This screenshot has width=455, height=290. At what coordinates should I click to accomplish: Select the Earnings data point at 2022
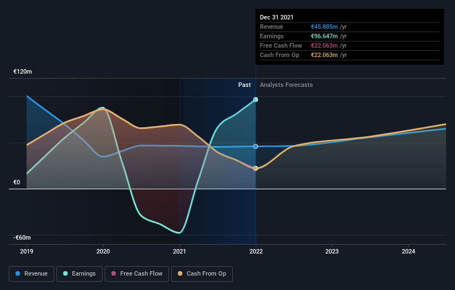(255, 100)
